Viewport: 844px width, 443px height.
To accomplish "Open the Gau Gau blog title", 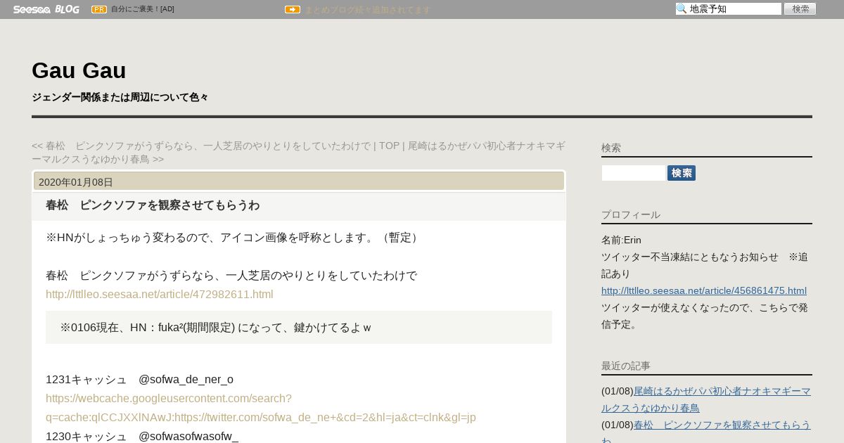I will pyautogui.click(x=79, y=70).
